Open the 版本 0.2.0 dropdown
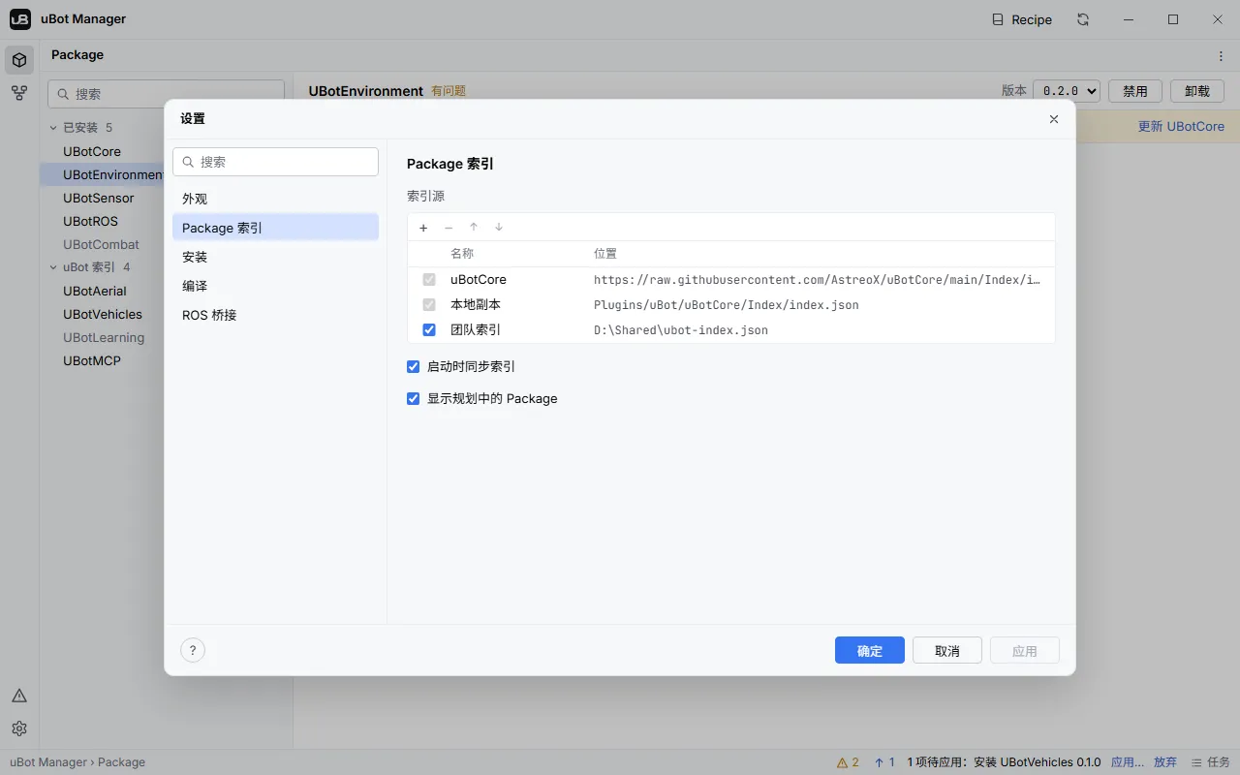 tap(1067, 91)
